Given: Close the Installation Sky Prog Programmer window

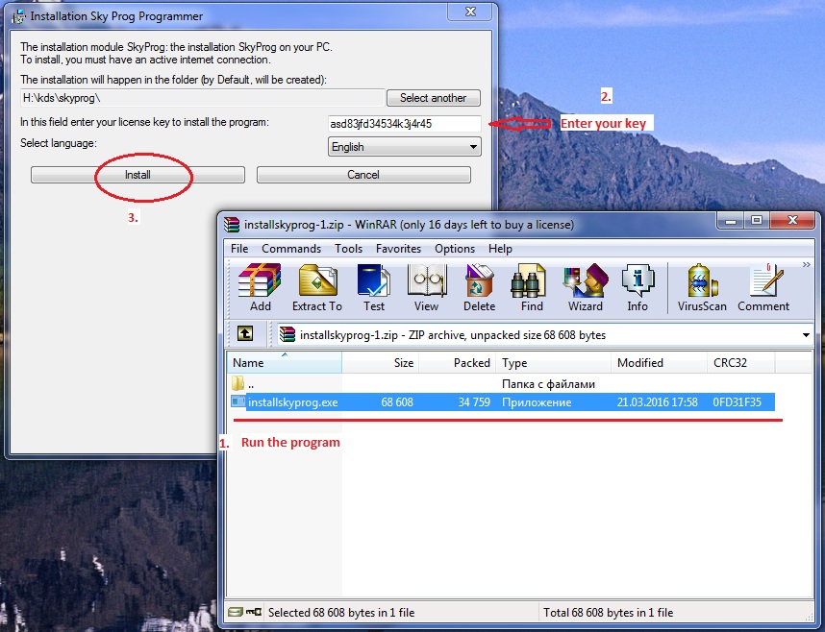Looking at the screenshot, I should [x=470, y=12].
